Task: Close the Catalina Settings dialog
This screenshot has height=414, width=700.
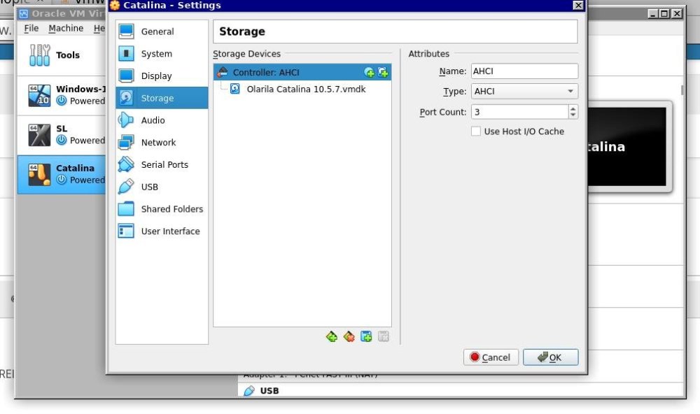Action: (578, 6)
